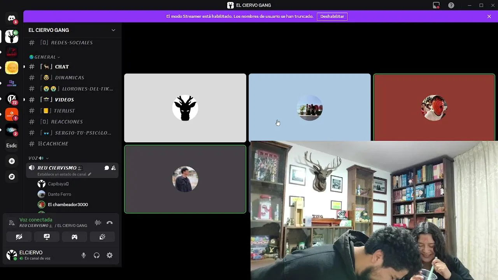Dismiss the Streamer mode banner

click(489, 16)
